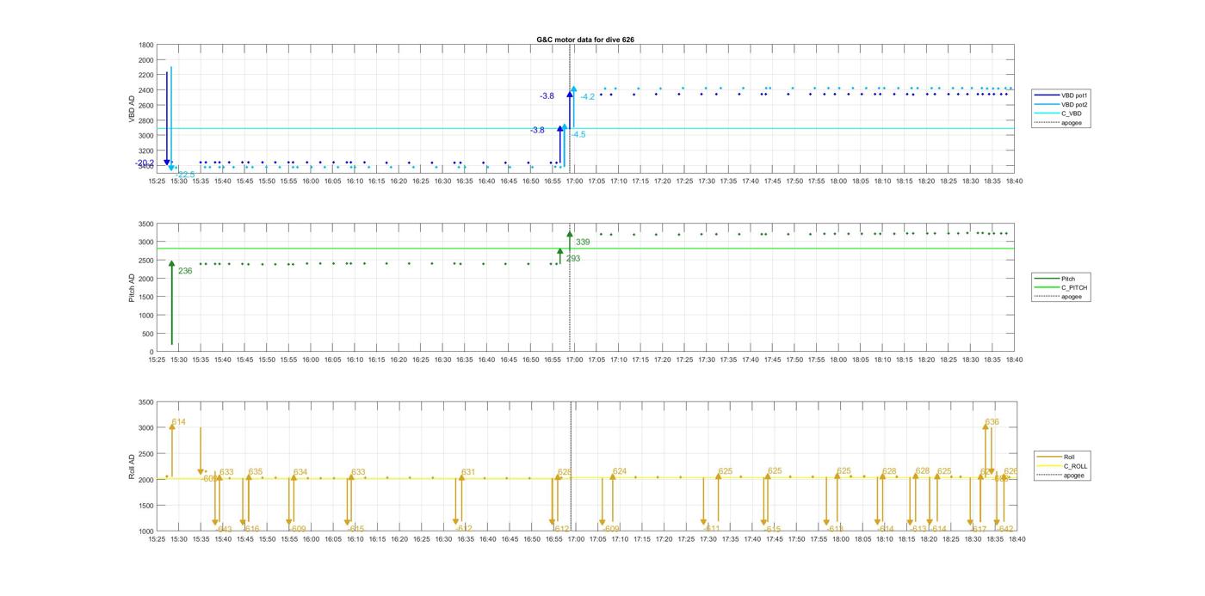Click the '636' roll data label
This screenshot has height=596, width=1205.
tap(992, 421)
